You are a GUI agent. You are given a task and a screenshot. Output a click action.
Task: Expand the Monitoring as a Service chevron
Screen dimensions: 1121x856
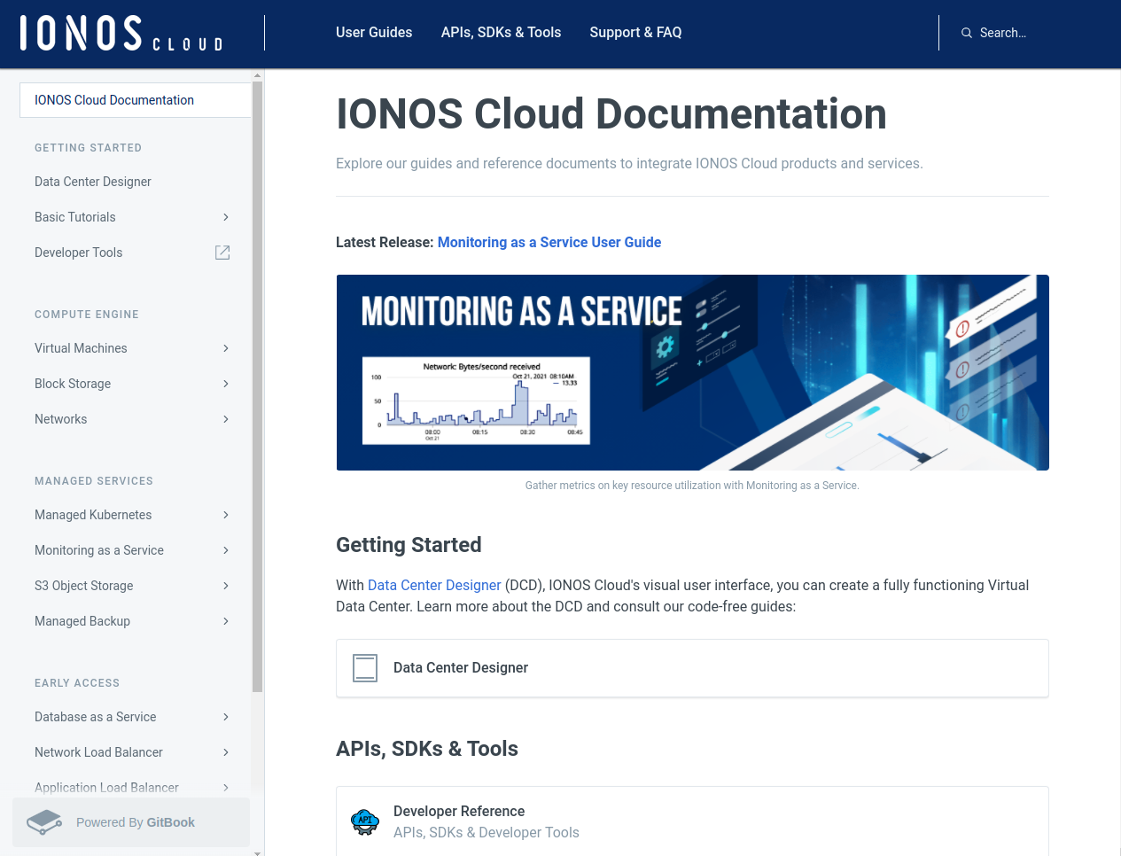coord(226,550)
